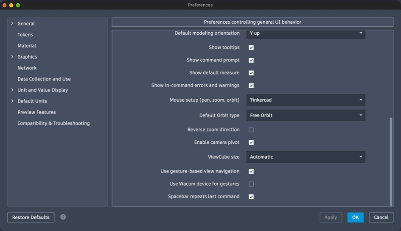
Task: Select General in the sidebar
Action: pos(26,23)
